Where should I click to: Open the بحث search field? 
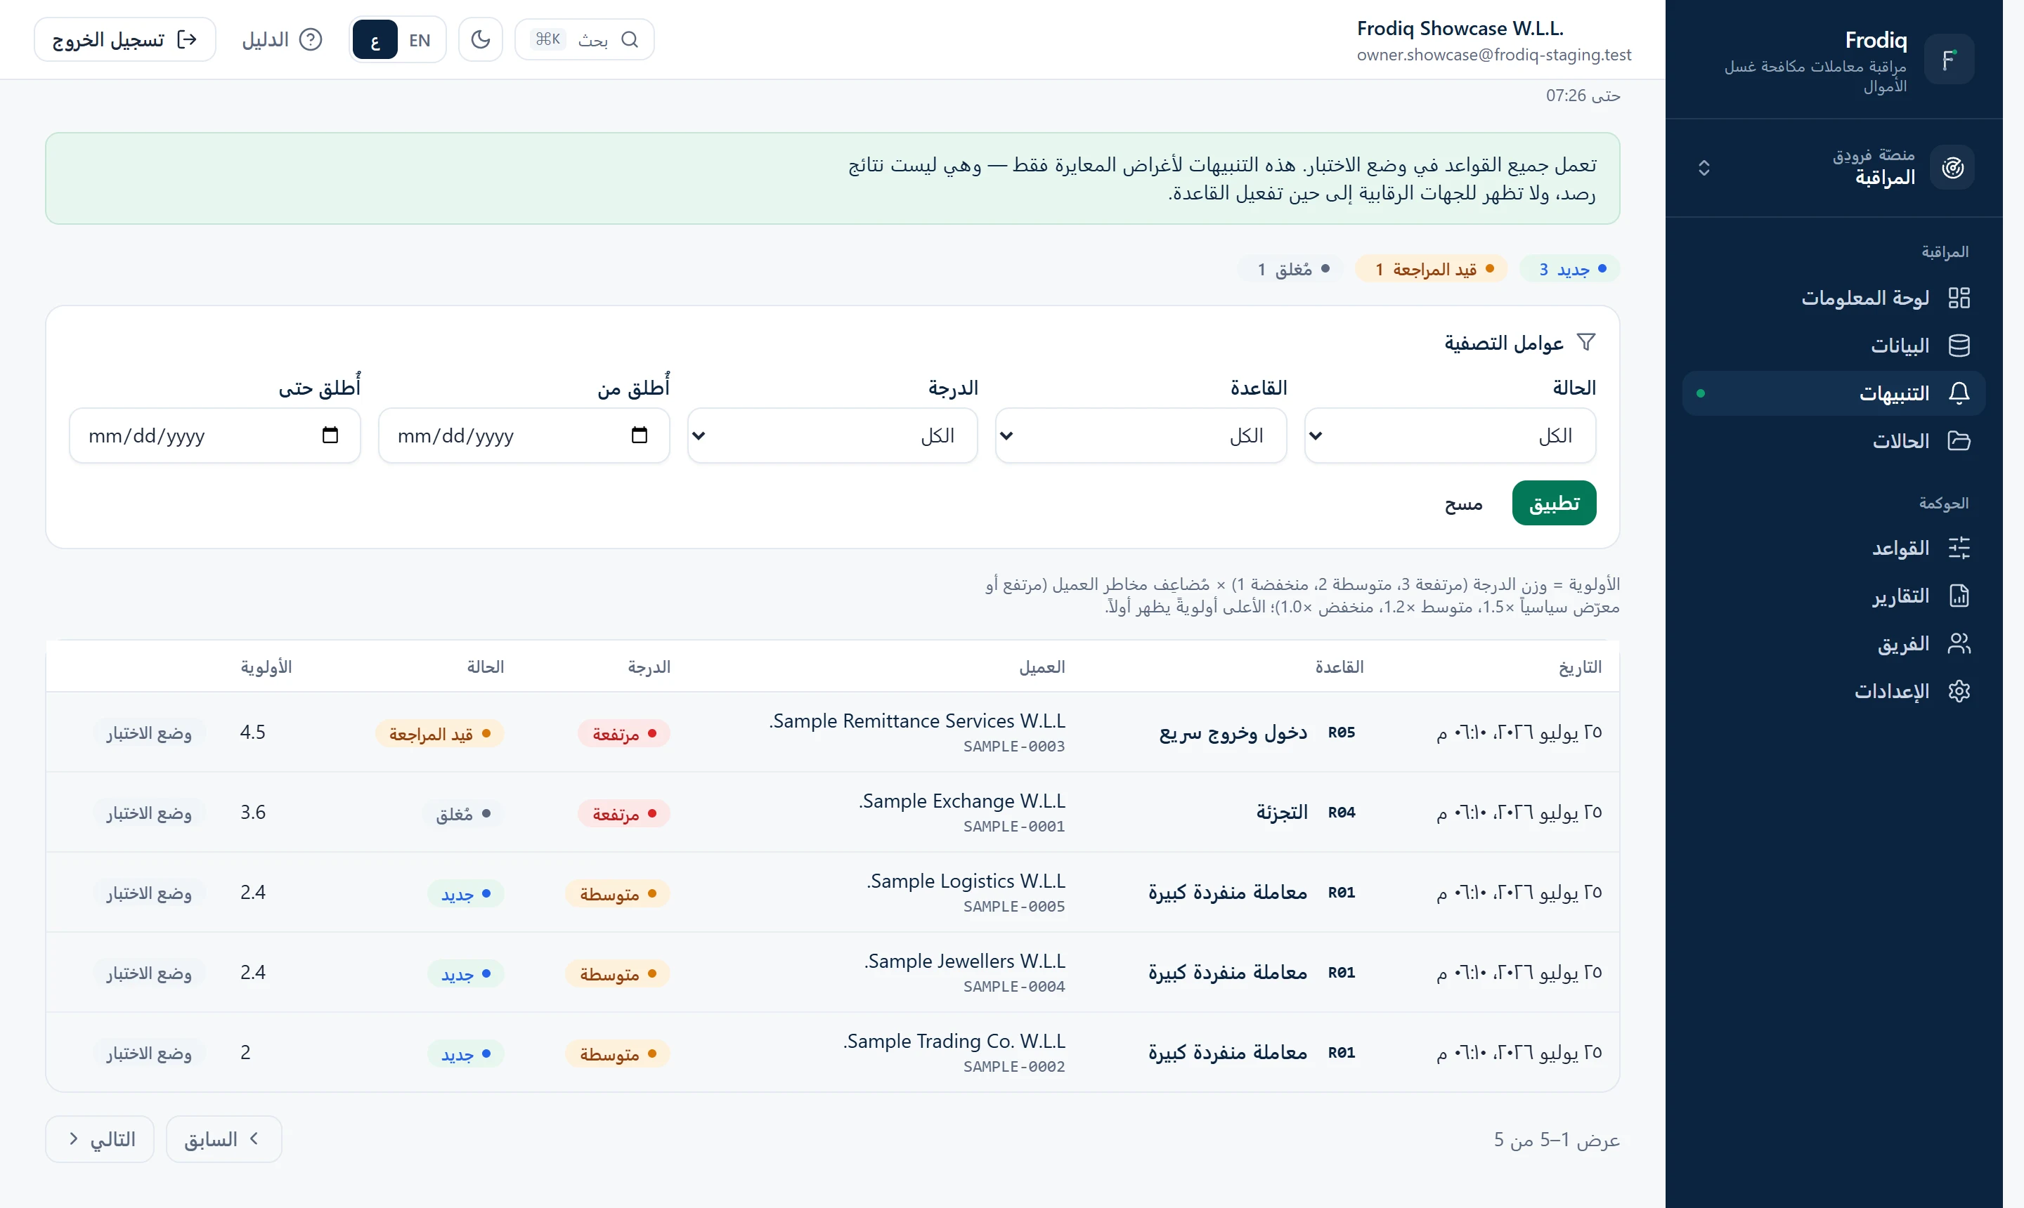(x=584, y=40)
